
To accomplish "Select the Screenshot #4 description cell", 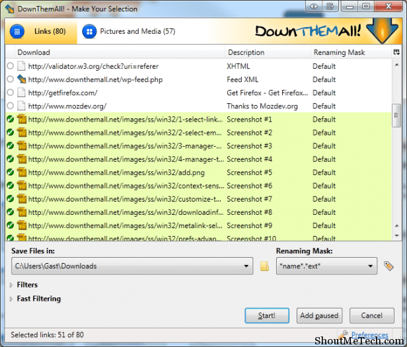I will tap(250, 159).
